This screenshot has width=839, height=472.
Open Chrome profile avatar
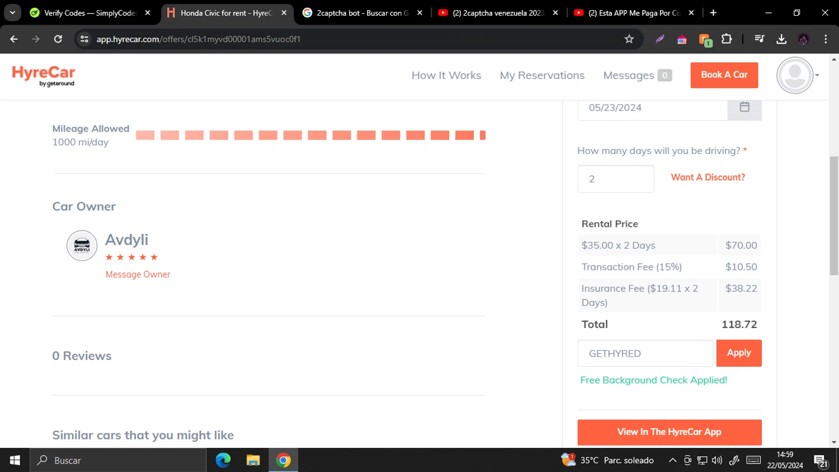[x=804, y=39]
